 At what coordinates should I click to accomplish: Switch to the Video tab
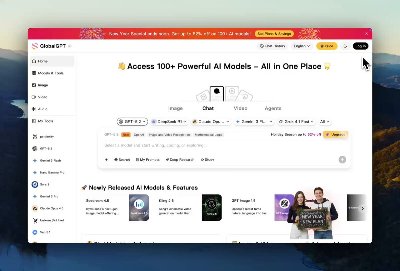pyautogui.click(x=240, y=109)
